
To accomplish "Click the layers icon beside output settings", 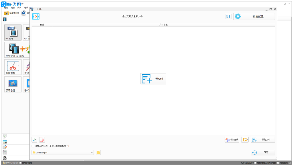I will click(228, 17).
